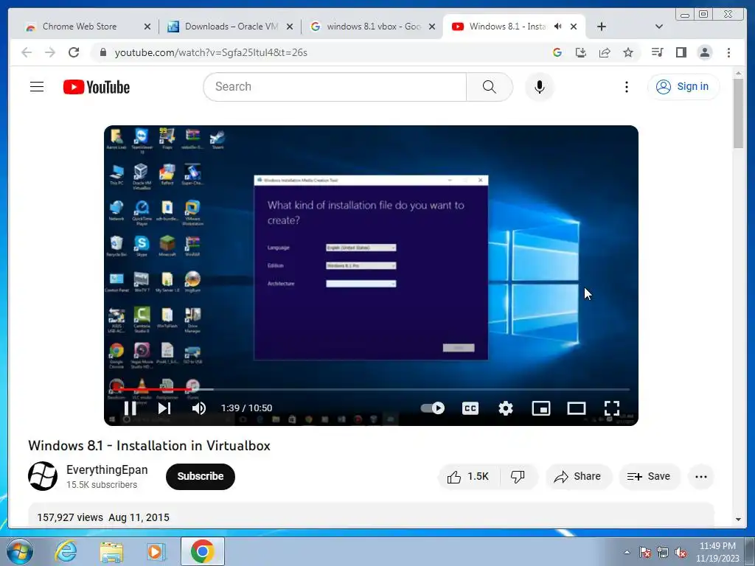Screen dimensions: 755x566
Task: Select the Windows 8.1 YouTube tab
Action: point(507,27)
